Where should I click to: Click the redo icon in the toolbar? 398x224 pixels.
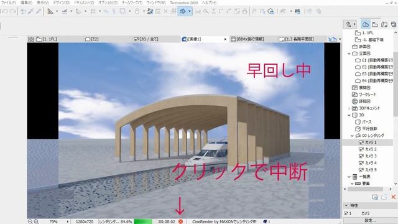13,11
